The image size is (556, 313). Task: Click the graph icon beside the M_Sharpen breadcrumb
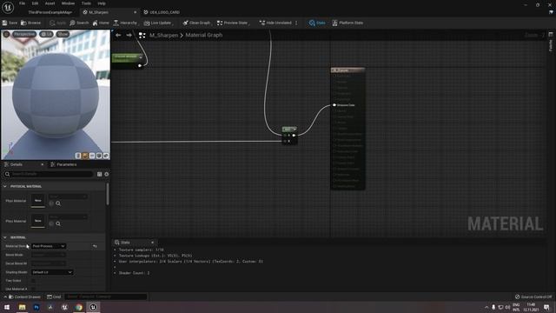(x=142, y=35)
